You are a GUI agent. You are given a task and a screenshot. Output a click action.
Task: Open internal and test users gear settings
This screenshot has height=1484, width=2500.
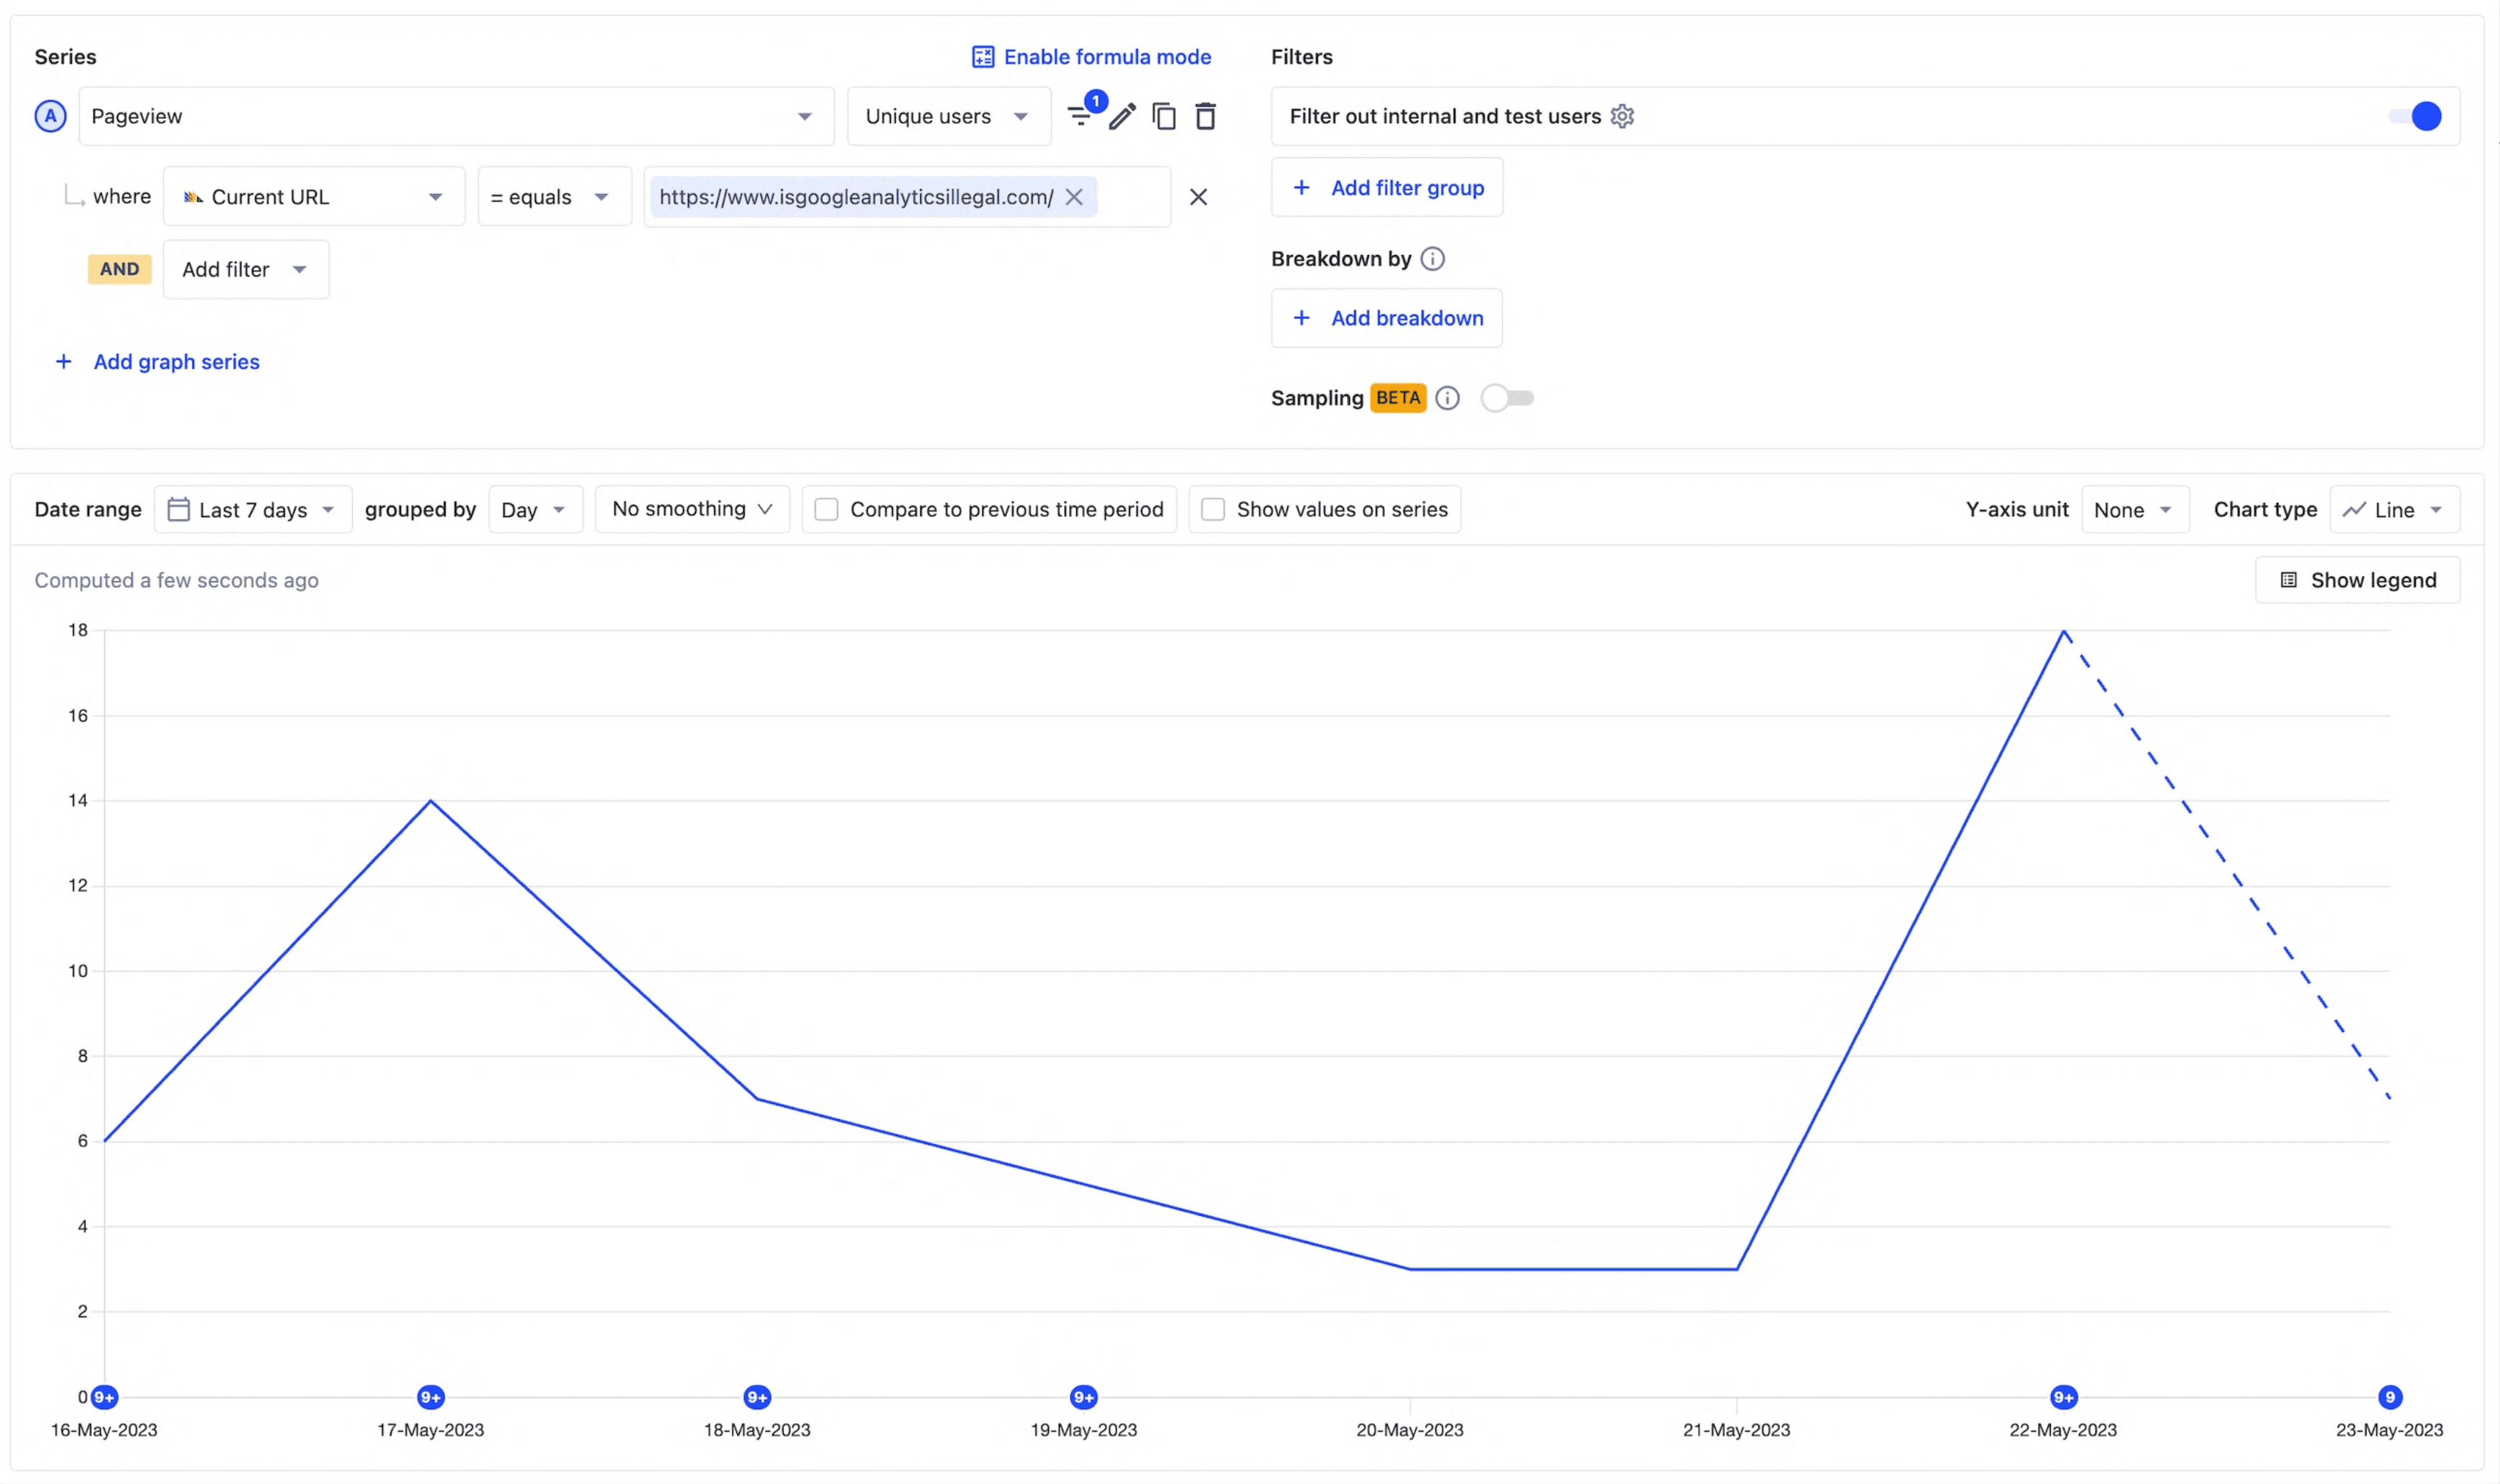(x=1622, y=116)
